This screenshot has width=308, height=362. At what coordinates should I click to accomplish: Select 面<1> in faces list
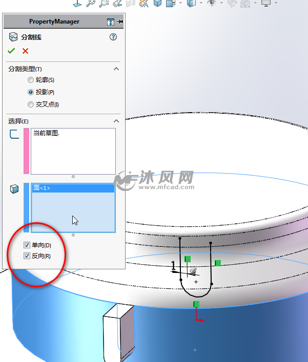coord(73,188)
